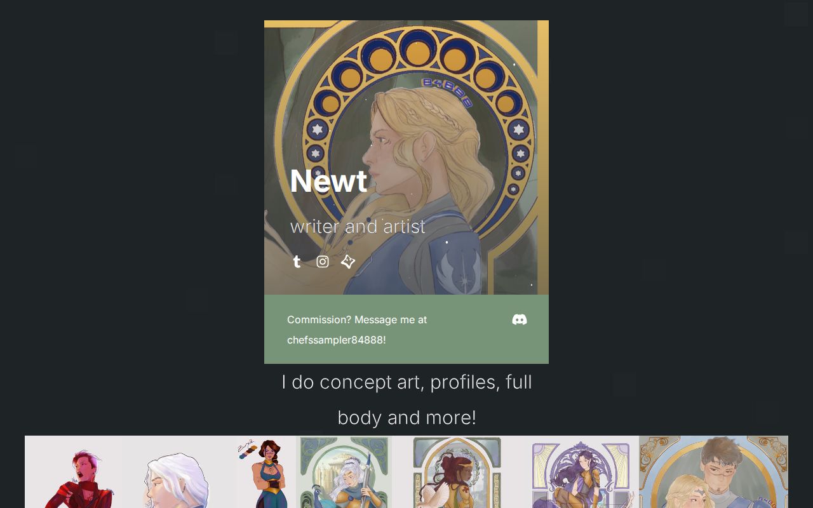
Task: Click the top gold moon circle in the halo
Action: (x=417, y=53)
